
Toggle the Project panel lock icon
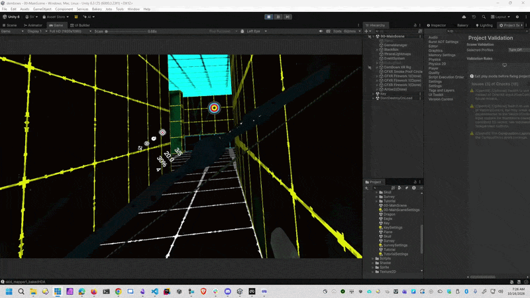(x=415, y=182)
